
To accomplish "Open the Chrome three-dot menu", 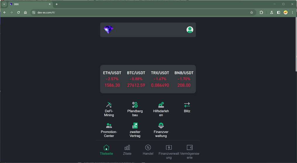I will click(292, 13).
